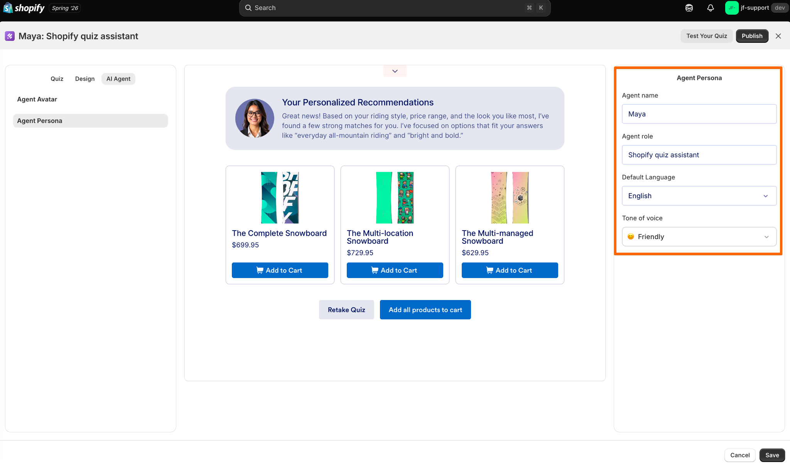Save the agent persona settings
Screen dimensions: 790x467
[x=772, y=455]
